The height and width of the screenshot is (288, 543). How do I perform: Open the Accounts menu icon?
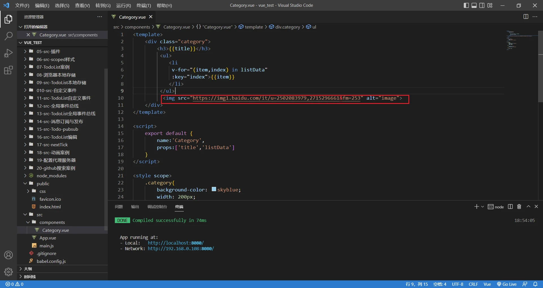click(x=8, y=255)
